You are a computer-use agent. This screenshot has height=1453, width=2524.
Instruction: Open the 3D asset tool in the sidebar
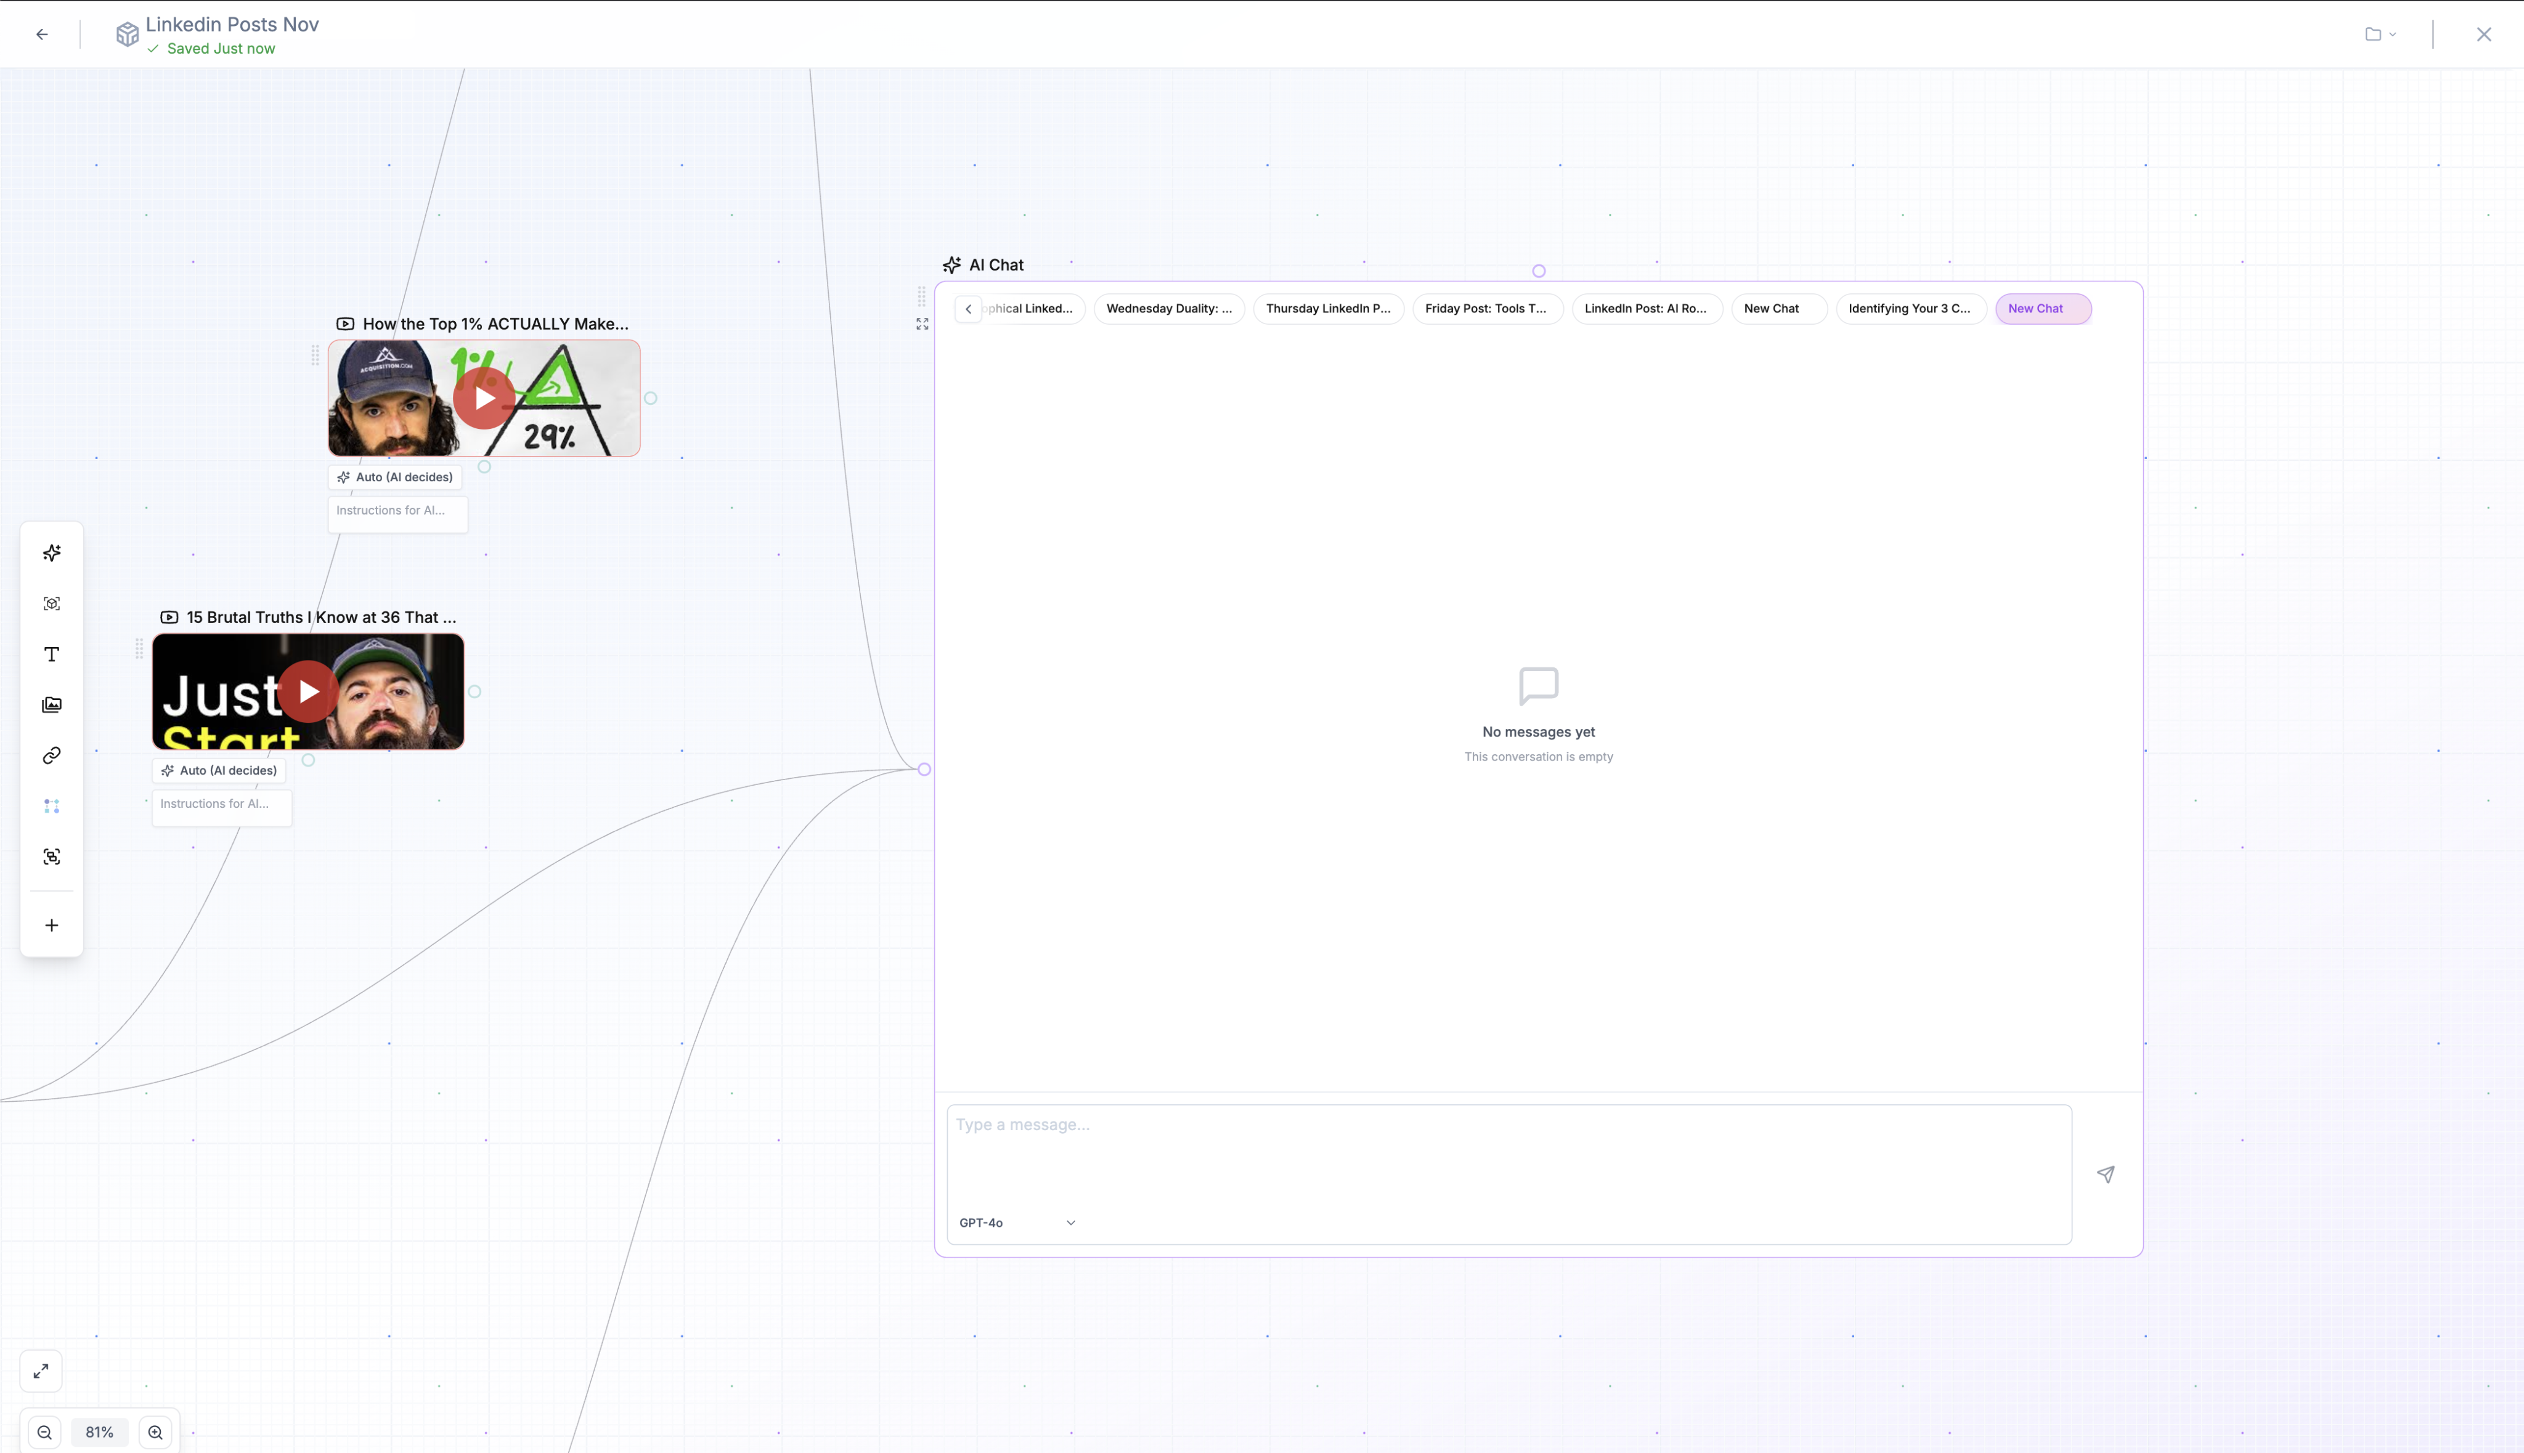click(x=51, y=604)
